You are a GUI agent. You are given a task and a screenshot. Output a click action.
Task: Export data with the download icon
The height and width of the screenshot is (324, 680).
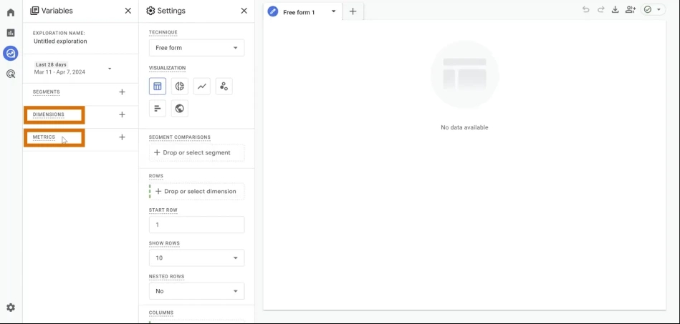(615, 9)
